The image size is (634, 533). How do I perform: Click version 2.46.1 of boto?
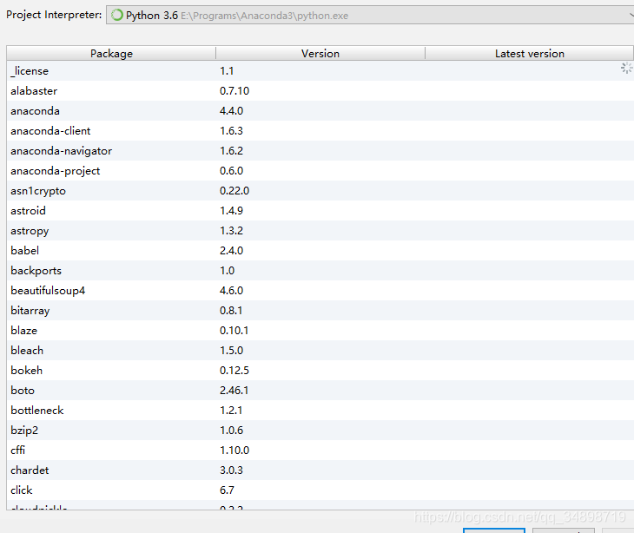click(234, 391)
